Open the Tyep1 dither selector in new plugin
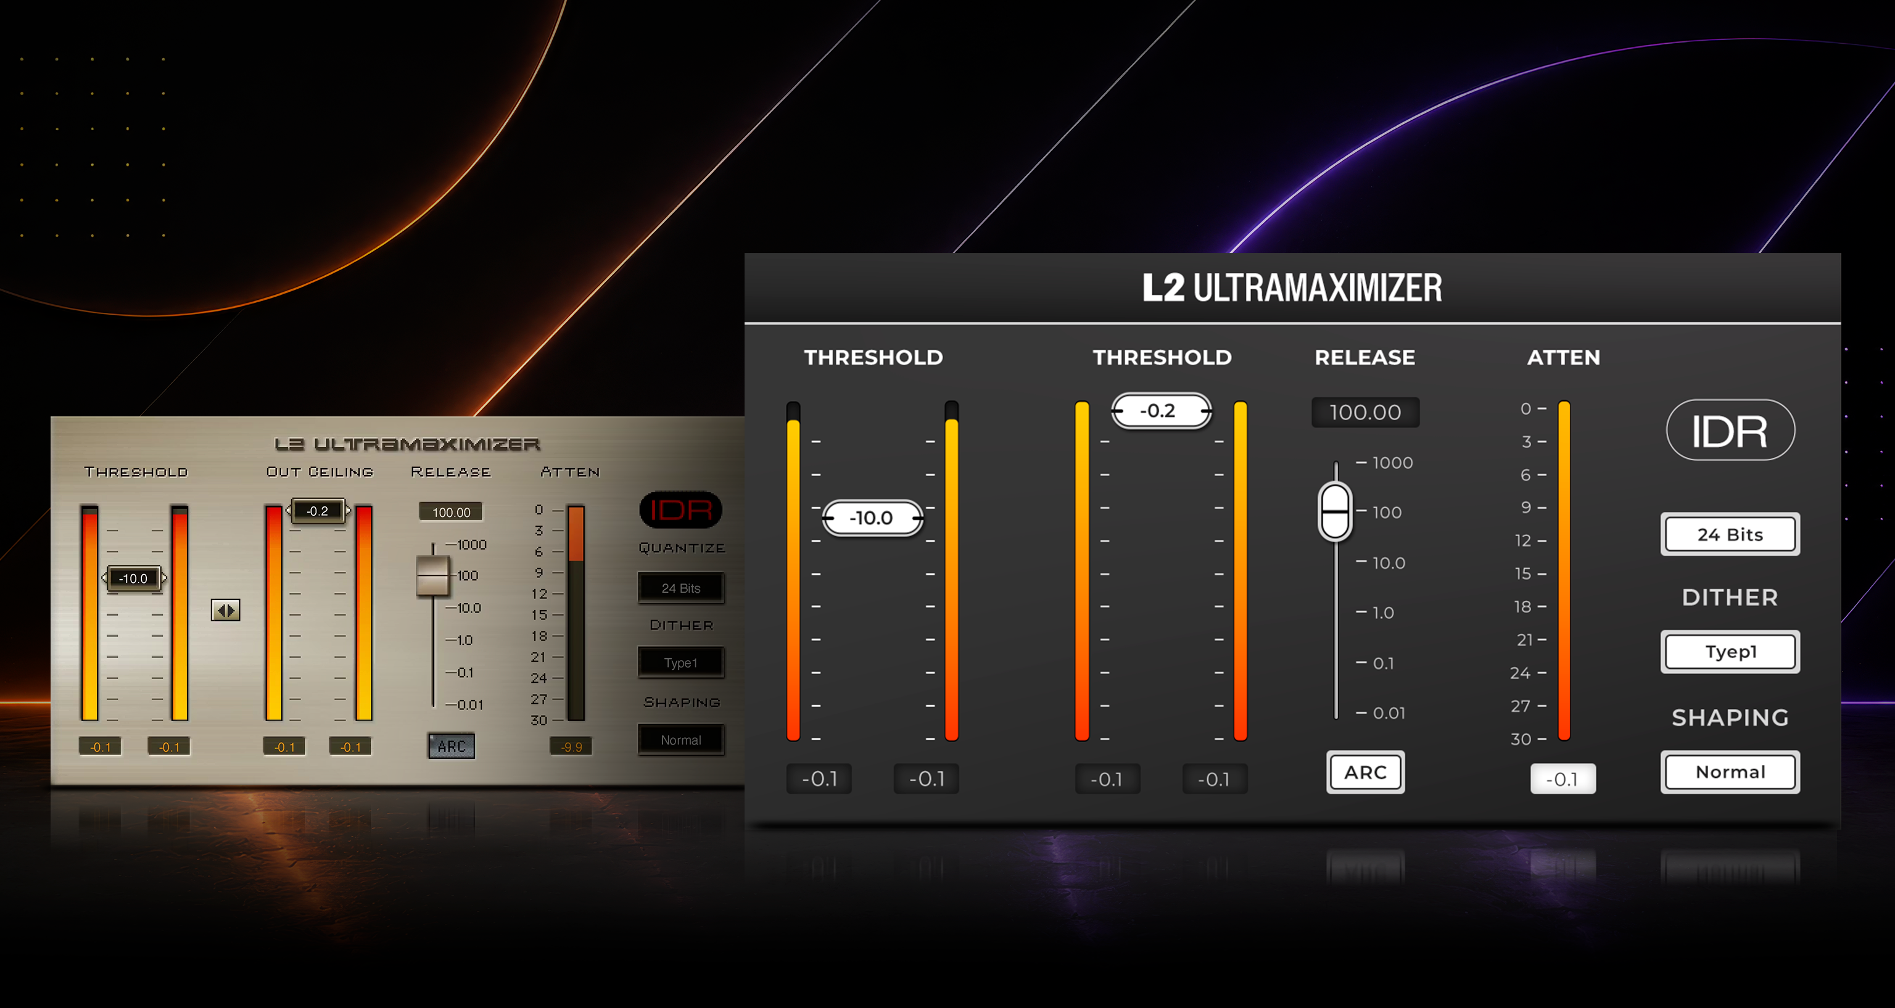 (x=1730, y=651)
